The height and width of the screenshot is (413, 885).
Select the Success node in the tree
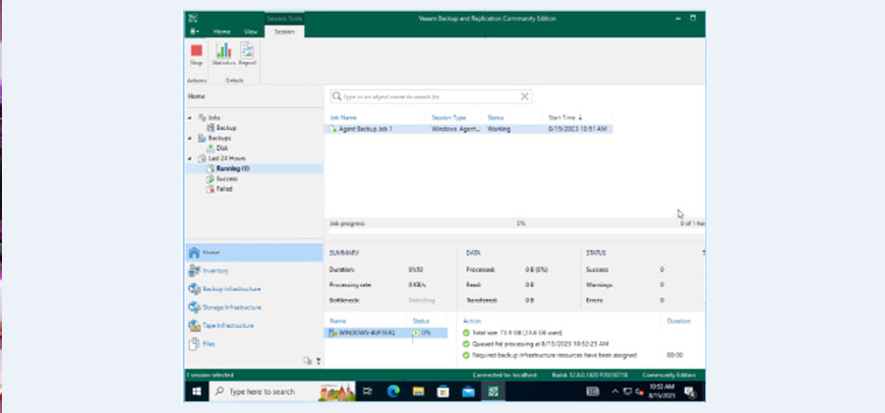(226, 179)
